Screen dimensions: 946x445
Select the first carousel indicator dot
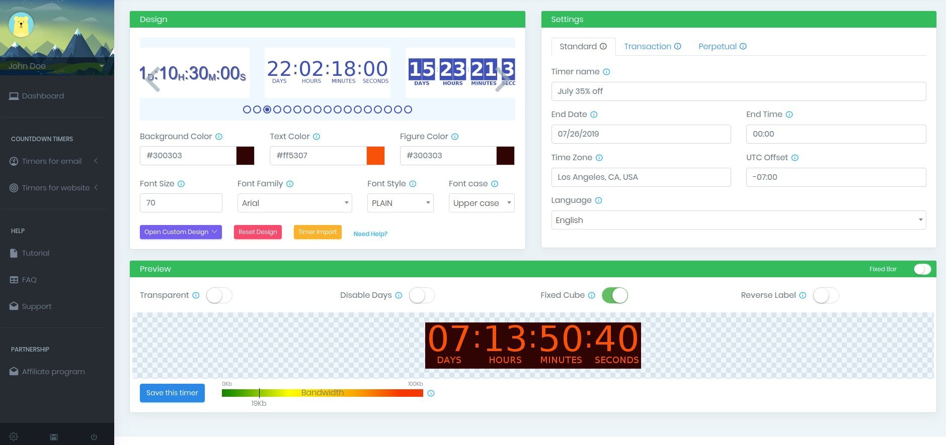[x=247, y=109]
